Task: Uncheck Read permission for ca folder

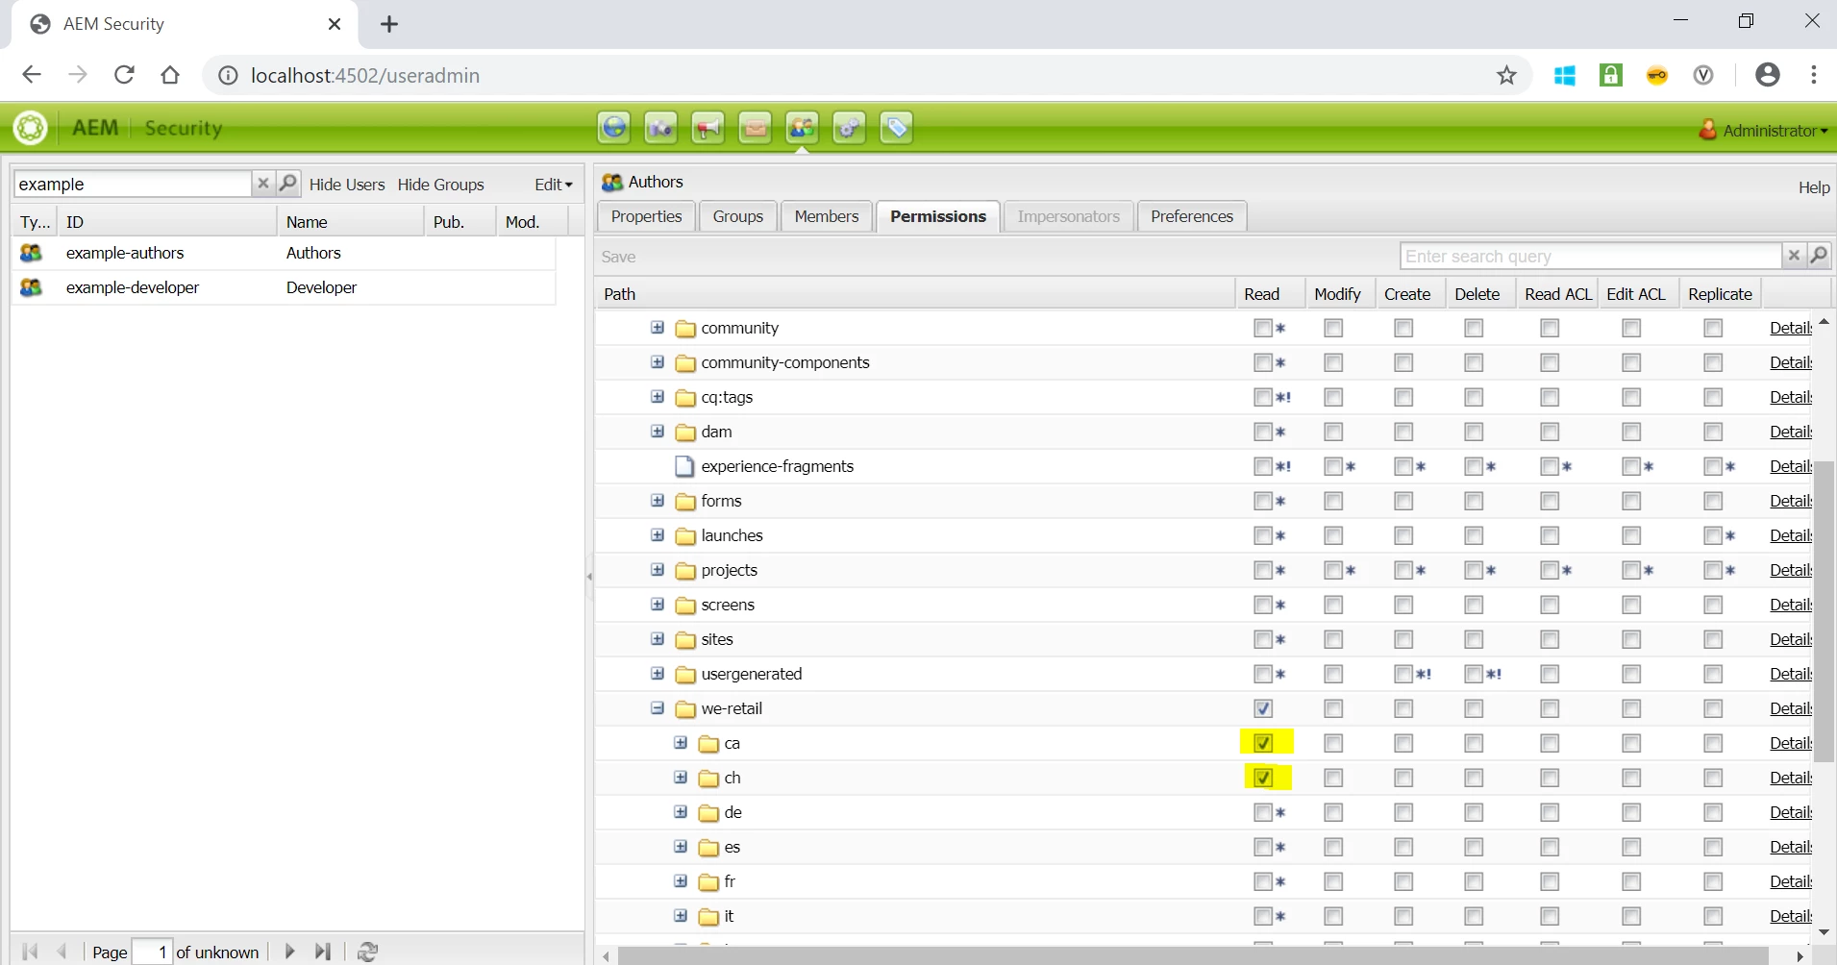Action: [x=1263, y=743]
